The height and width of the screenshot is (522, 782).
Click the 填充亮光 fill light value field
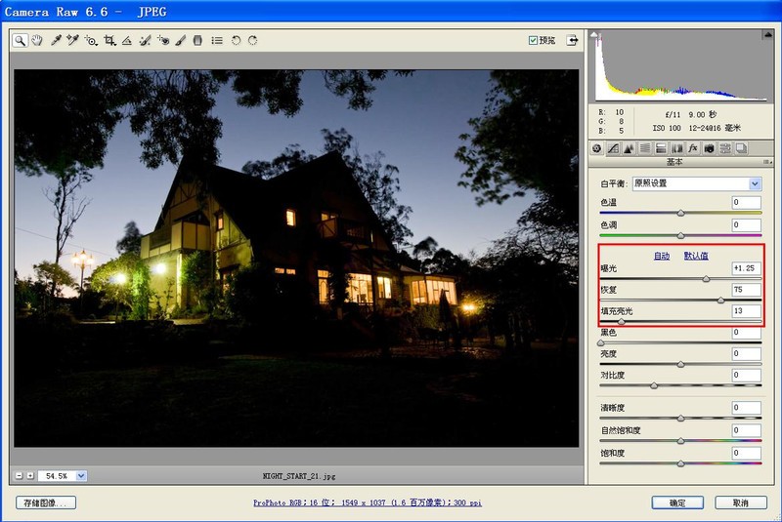tap(746, 311)
